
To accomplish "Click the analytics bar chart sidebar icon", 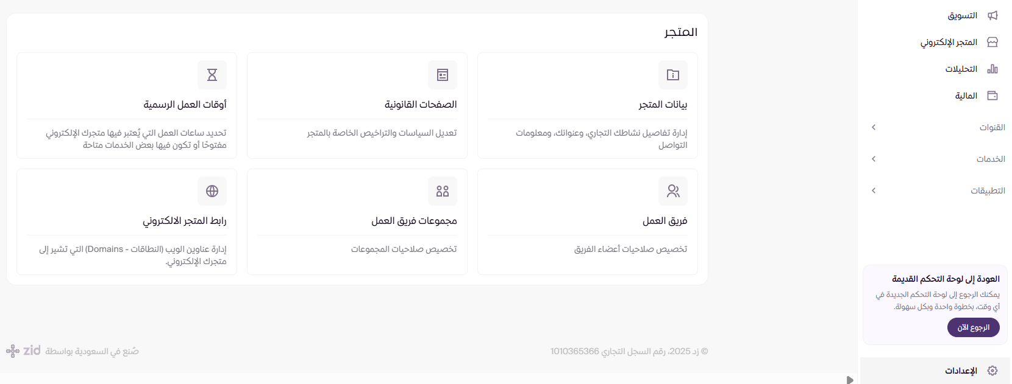I will [992, 69].
